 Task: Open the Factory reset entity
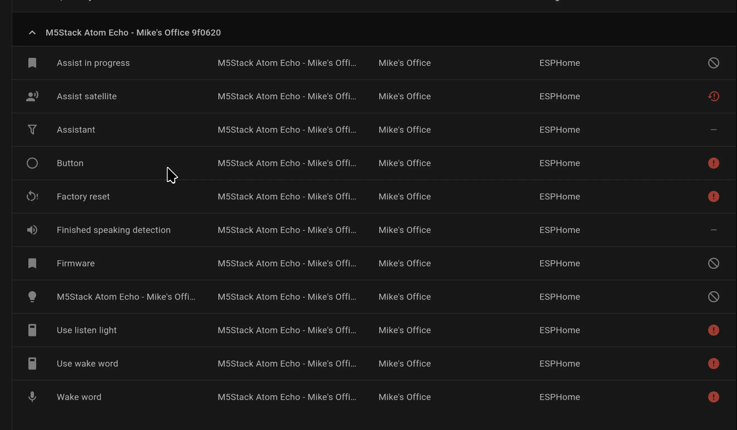[x=83, y=196]
